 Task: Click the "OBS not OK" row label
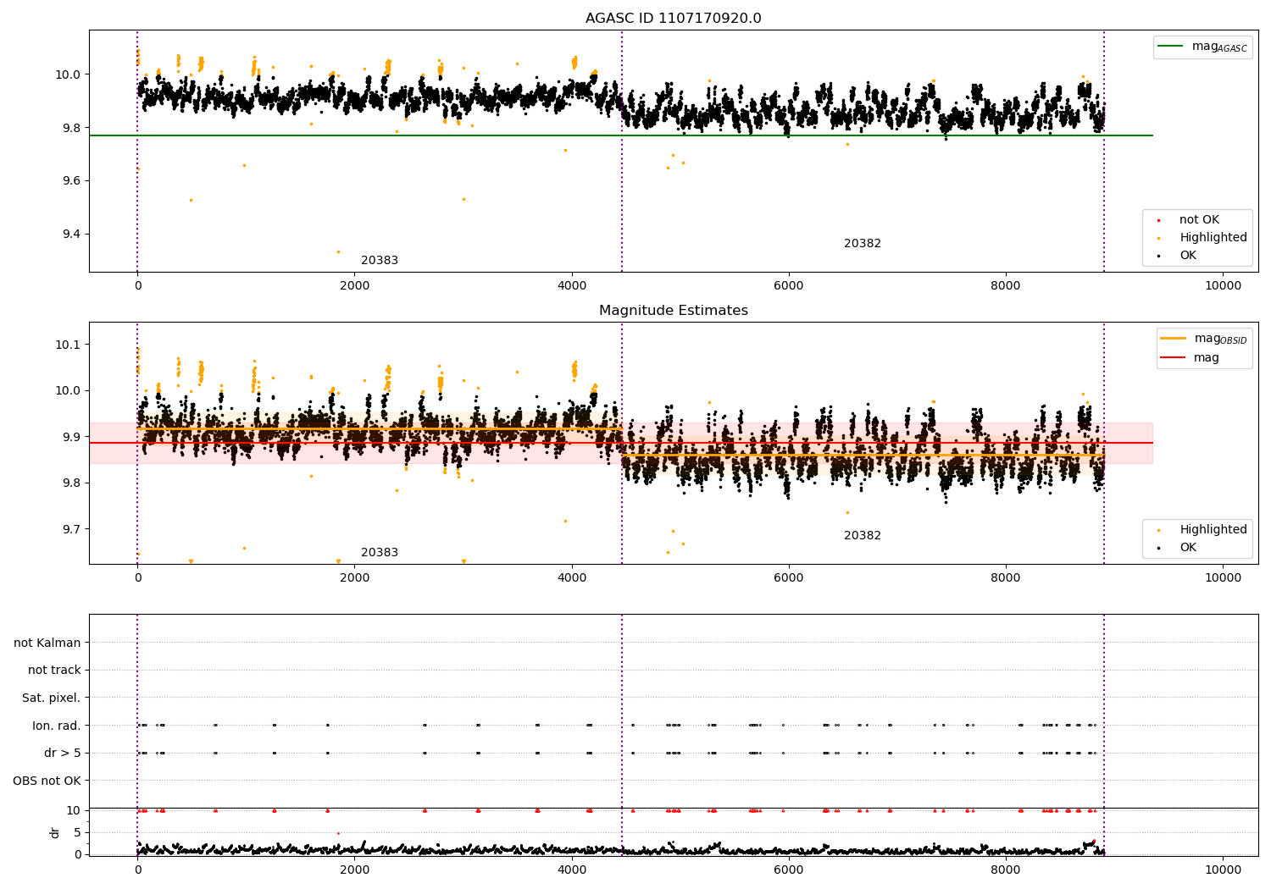(x=47, y=781)
